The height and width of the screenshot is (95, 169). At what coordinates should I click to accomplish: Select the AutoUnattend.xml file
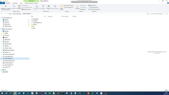click(37, 23)
